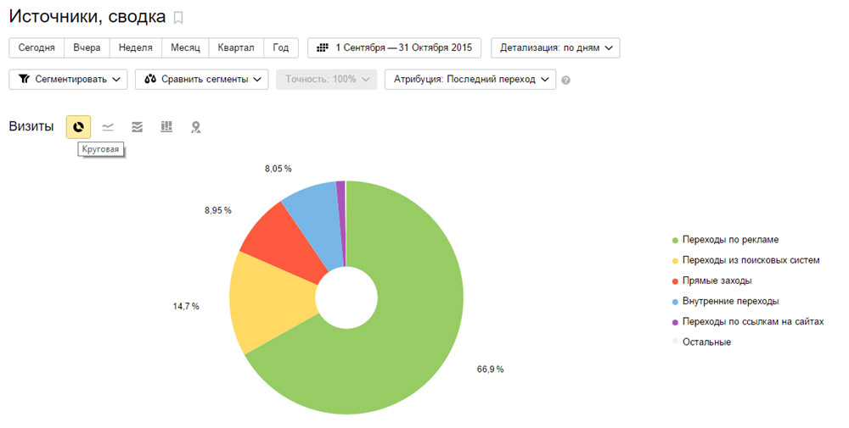Open the 'Детализация: по дням' dropdown

point(555,48)
